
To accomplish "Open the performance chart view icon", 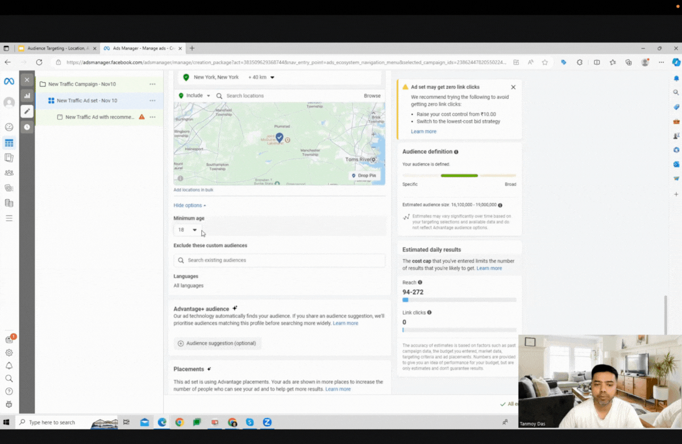I will (x=27, y=96).
